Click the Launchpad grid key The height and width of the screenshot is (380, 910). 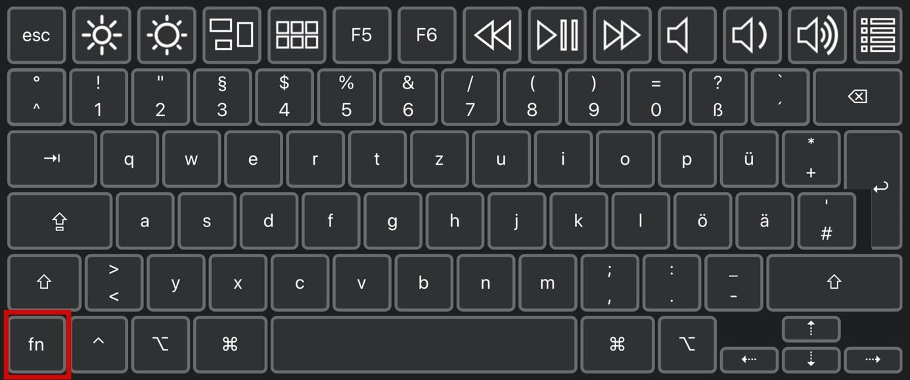(x=297, y=35)
